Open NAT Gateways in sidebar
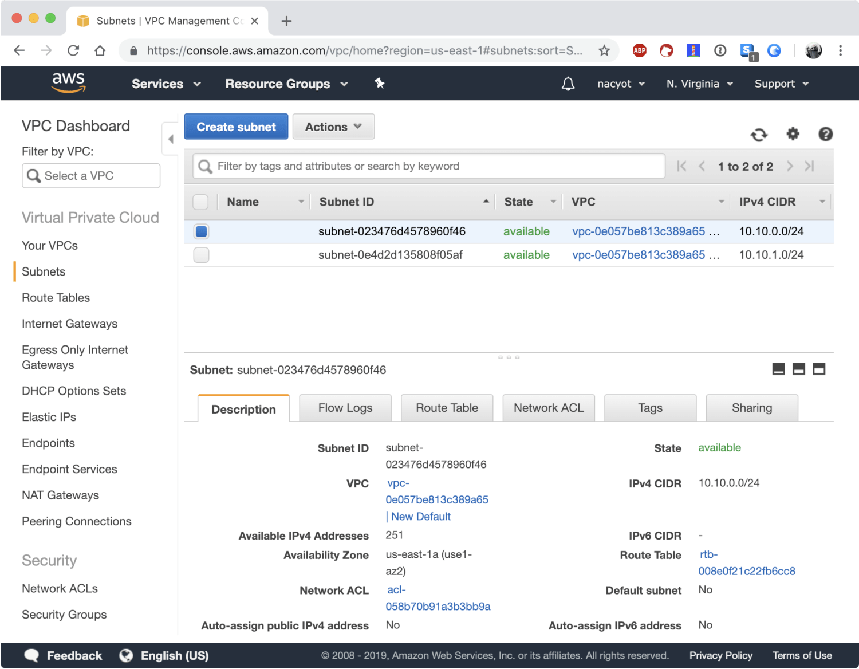The height and width of the screenshot is (669, 859). (x=61, y=495)
